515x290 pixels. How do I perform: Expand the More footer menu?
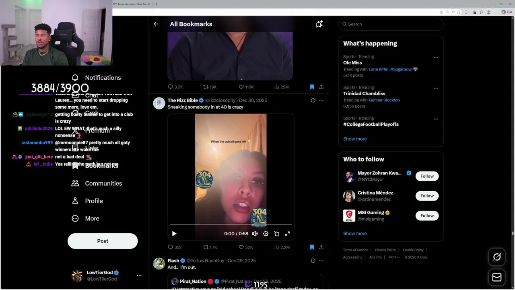394,257
